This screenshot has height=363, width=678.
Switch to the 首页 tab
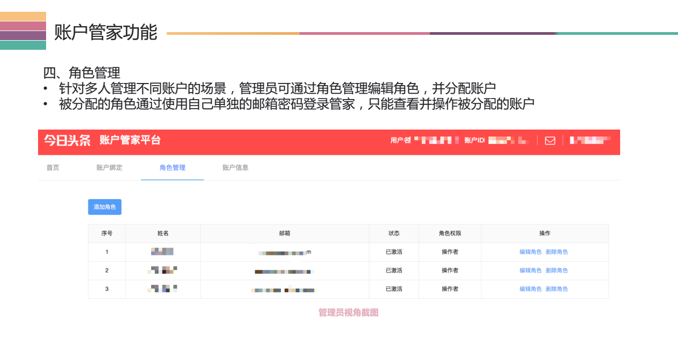tap(53, 167)
